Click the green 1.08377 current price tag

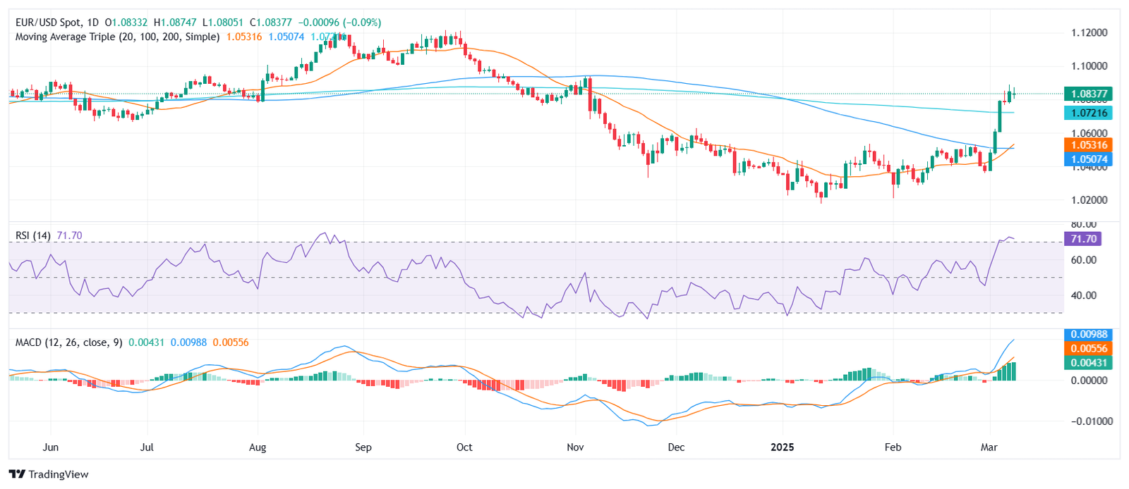[x=1089, y=94]
